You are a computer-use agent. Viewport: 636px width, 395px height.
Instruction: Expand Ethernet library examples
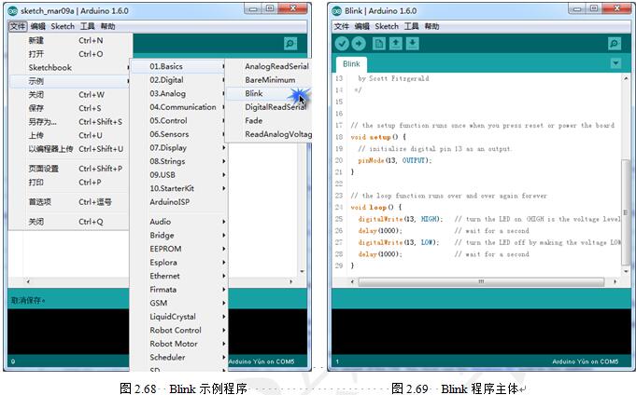(178, 276)
